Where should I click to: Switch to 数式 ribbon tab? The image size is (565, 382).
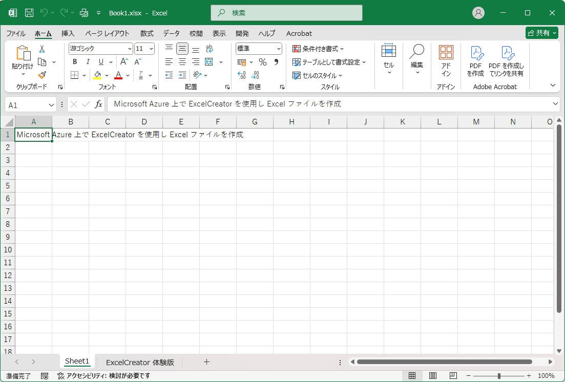147,33
